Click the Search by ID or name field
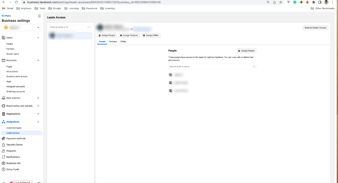 212,67
